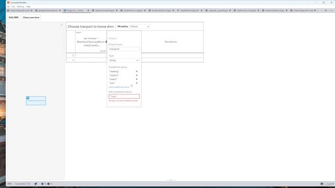
Task: Switch to the goinghome.bpmn tab
Action: point(48,10)
